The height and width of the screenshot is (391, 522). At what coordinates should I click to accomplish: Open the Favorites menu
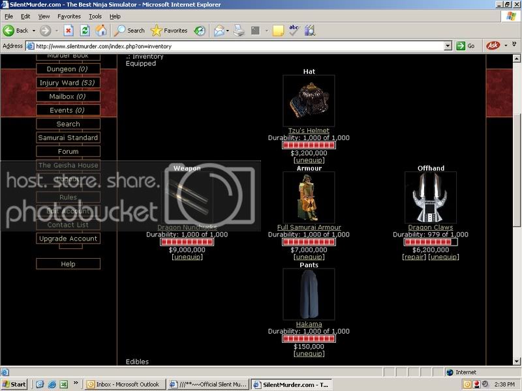coord(69,16)
